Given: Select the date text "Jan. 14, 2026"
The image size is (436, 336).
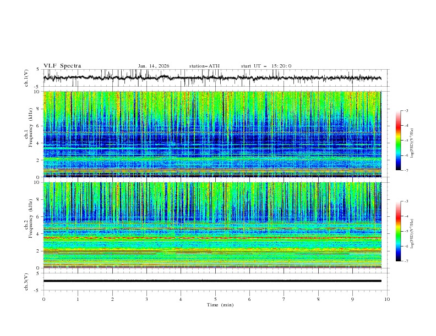Looking at the screenshot, I should tap(154, 66).
